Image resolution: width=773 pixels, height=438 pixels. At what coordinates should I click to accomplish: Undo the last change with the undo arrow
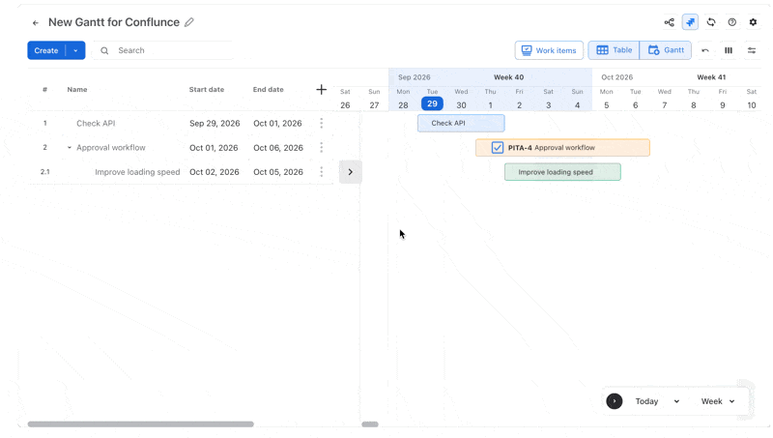point(705,50)
